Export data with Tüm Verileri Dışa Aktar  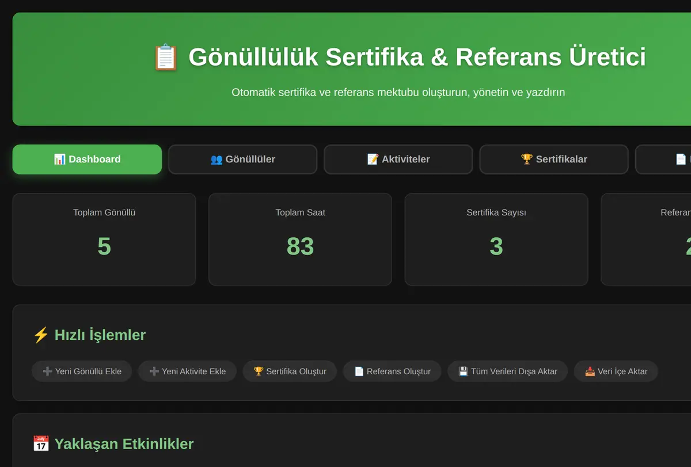pos(507,371)
